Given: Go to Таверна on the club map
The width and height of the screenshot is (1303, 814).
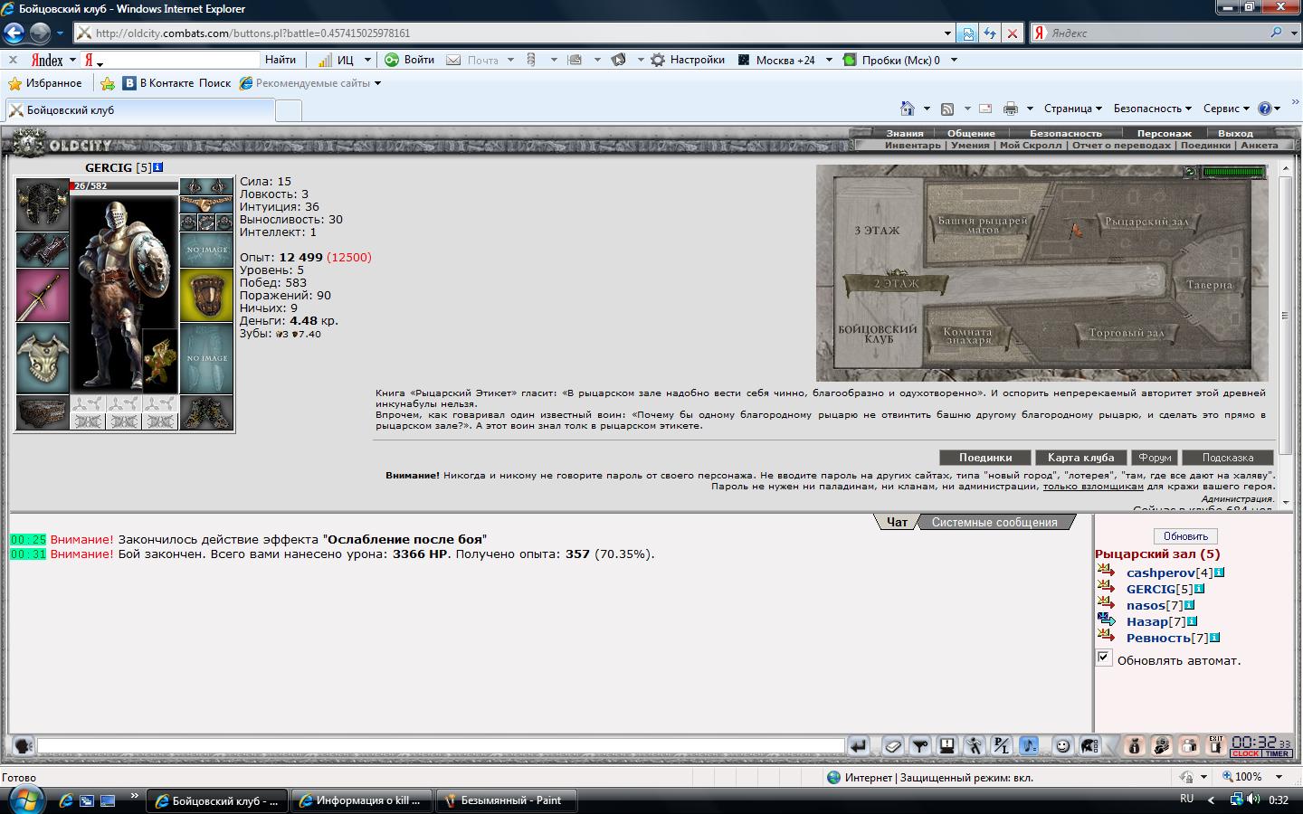Looking at the screenshot, I should (1209, 284).
